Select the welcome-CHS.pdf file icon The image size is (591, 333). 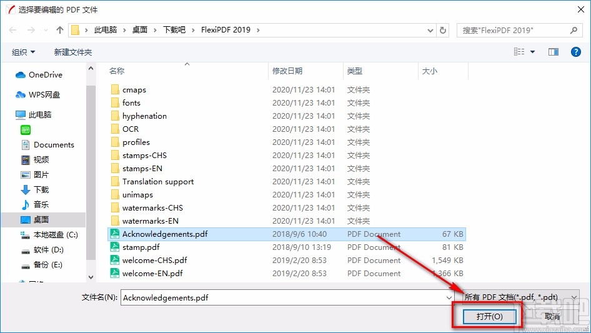point(114,261)
